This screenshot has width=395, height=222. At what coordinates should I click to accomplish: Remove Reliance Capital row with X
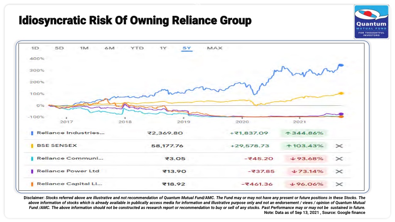point(339,184)
